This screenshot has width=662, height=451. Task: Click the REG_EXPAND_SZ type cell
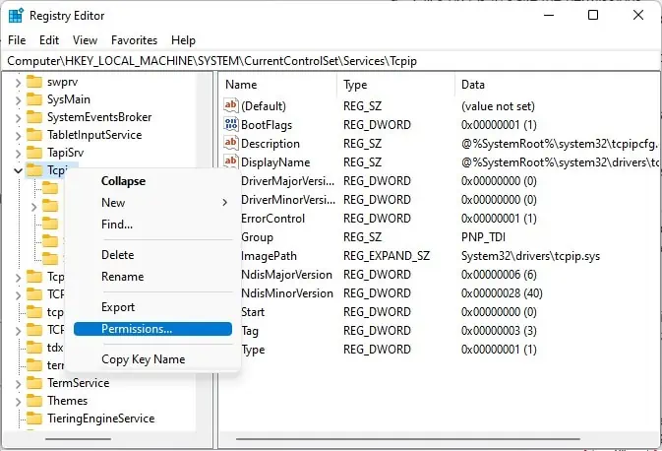tap(387, 256)
